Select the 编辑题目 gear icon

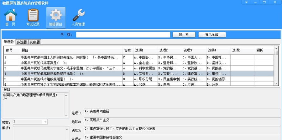(x=56, y=17)
